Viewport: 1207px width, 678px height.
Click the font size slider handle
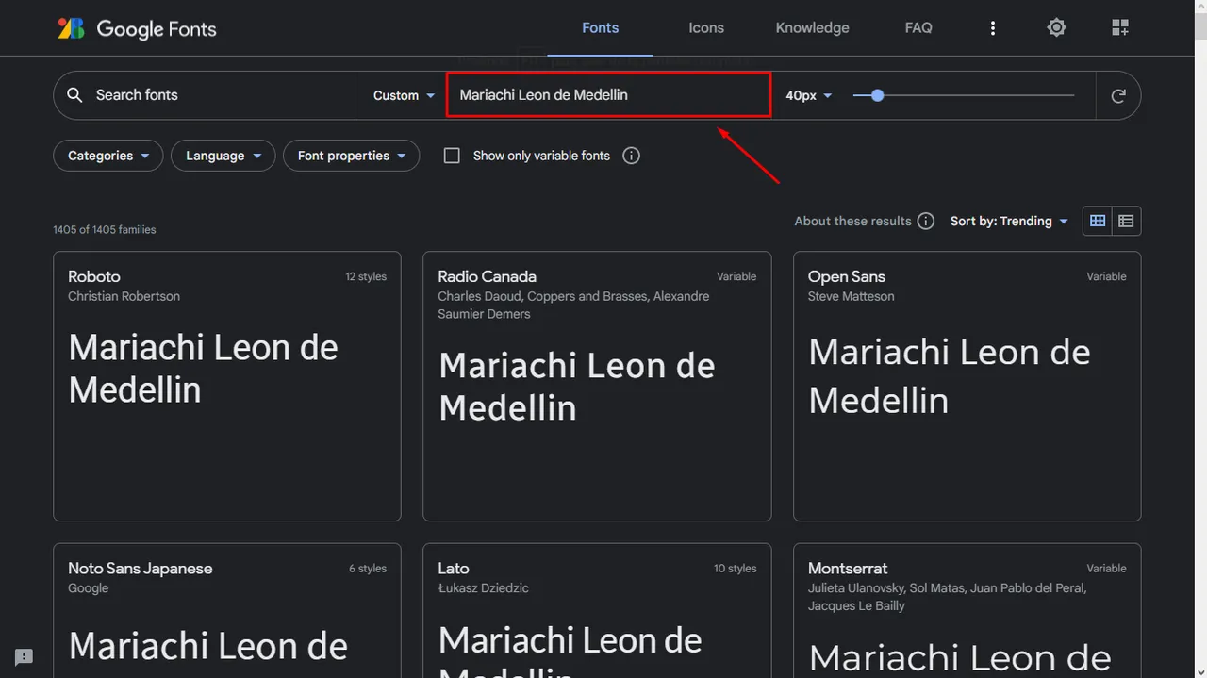[x=877, y=95]
